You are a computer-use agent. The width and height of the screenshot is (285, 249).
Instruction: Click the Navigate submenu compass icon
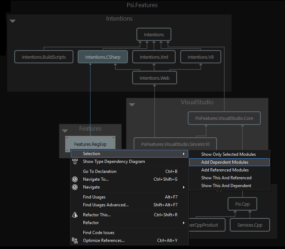click(x=75, y=187)
